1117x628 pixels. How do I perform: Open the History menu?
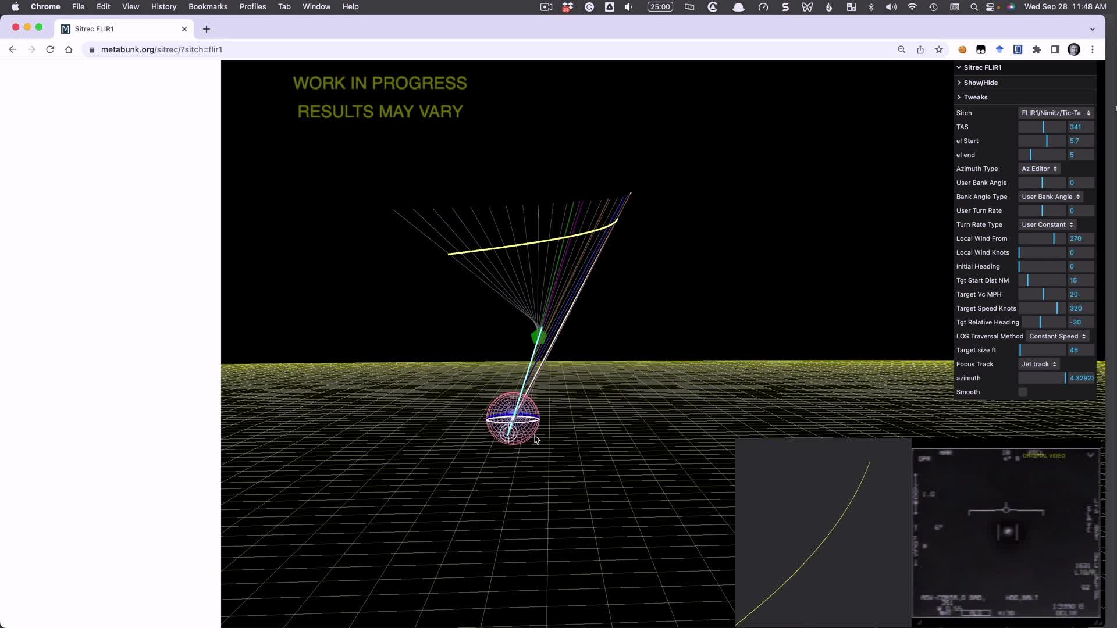(163, 7)
